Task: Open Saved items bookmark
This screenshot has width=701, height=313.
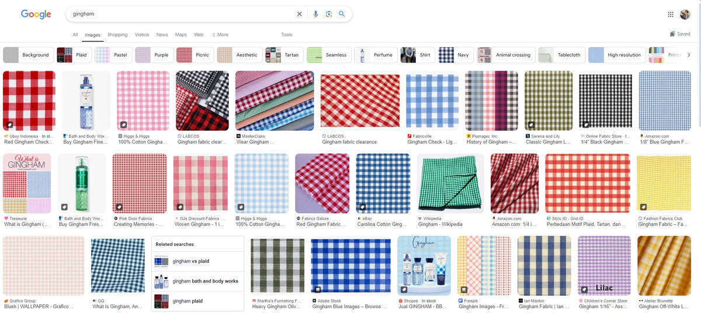Action: [x=680, y=34]
